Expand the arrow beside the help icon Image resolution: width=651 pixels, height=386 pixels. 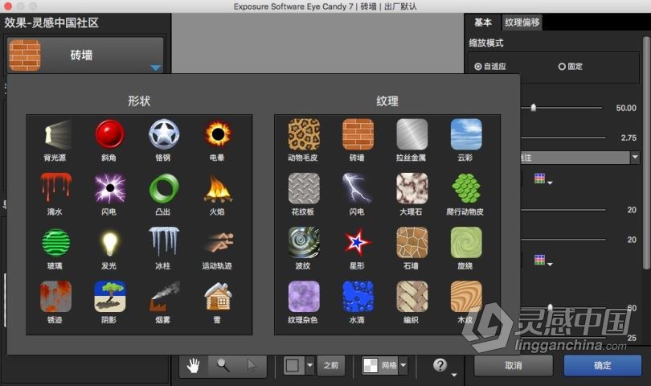[454, 375]
